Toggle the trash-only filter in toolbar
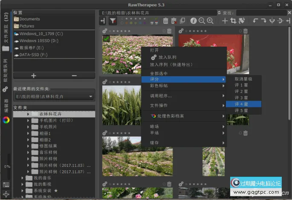This screenshot has width=292, height=200. [x=165, y=21]
